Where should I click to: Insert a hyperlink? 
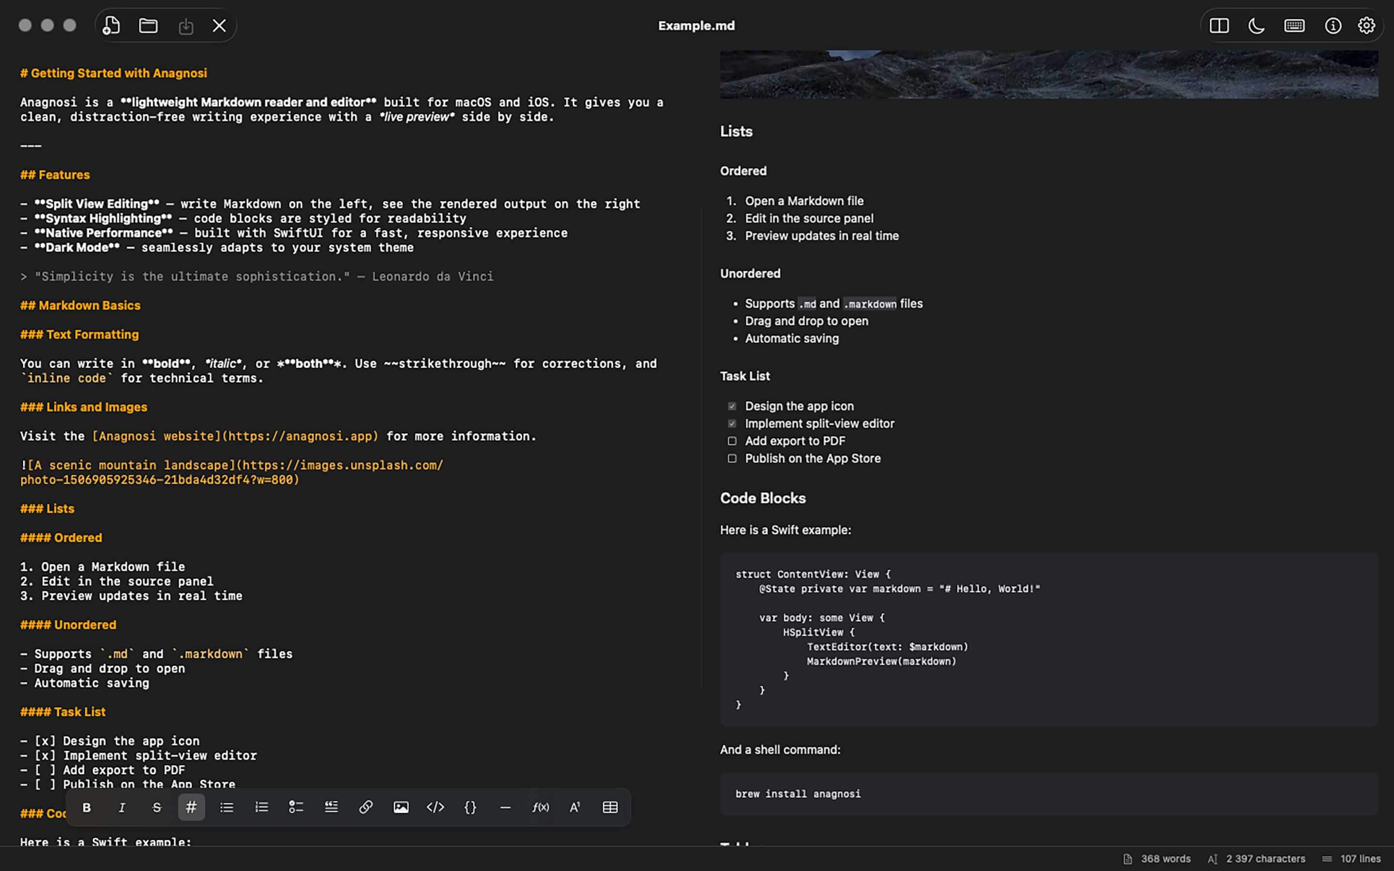coord(366,807)
